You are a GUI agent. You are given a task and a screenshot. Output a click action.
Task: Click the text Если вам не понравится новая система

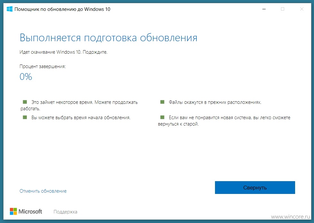210,118
